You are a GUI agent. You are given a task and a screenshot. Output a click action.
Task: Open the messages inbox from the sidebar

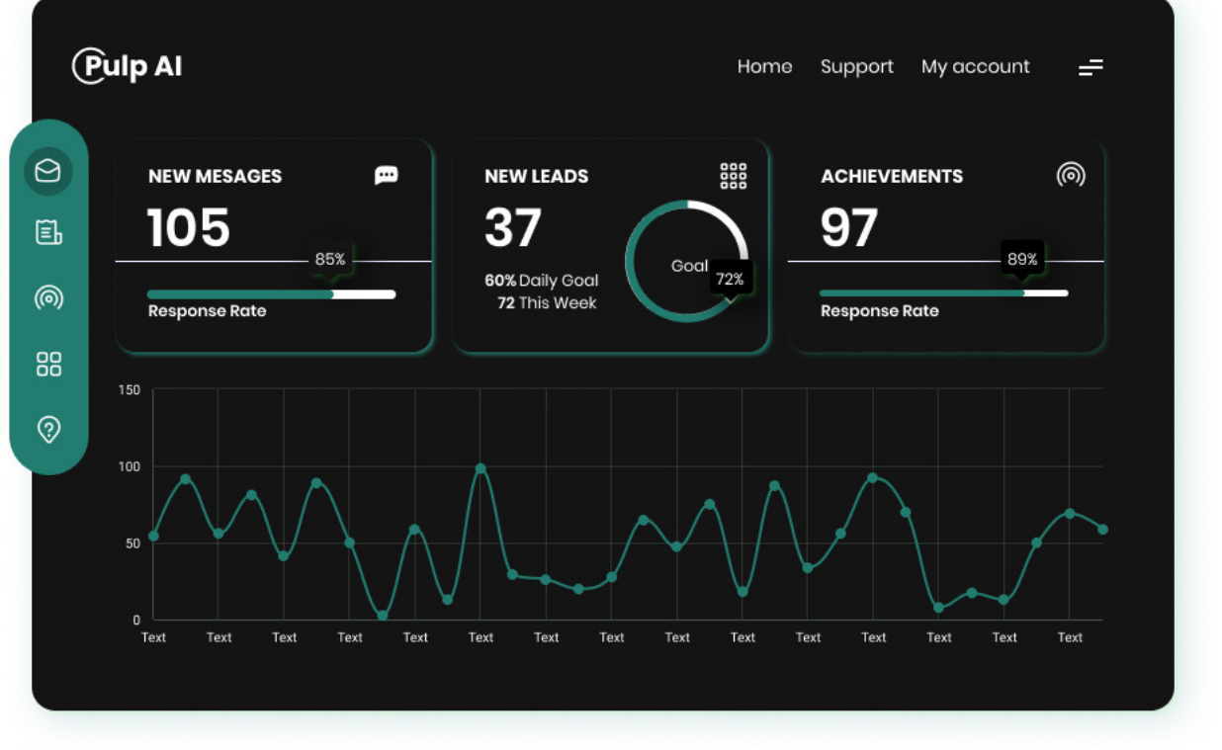[49, 170]
